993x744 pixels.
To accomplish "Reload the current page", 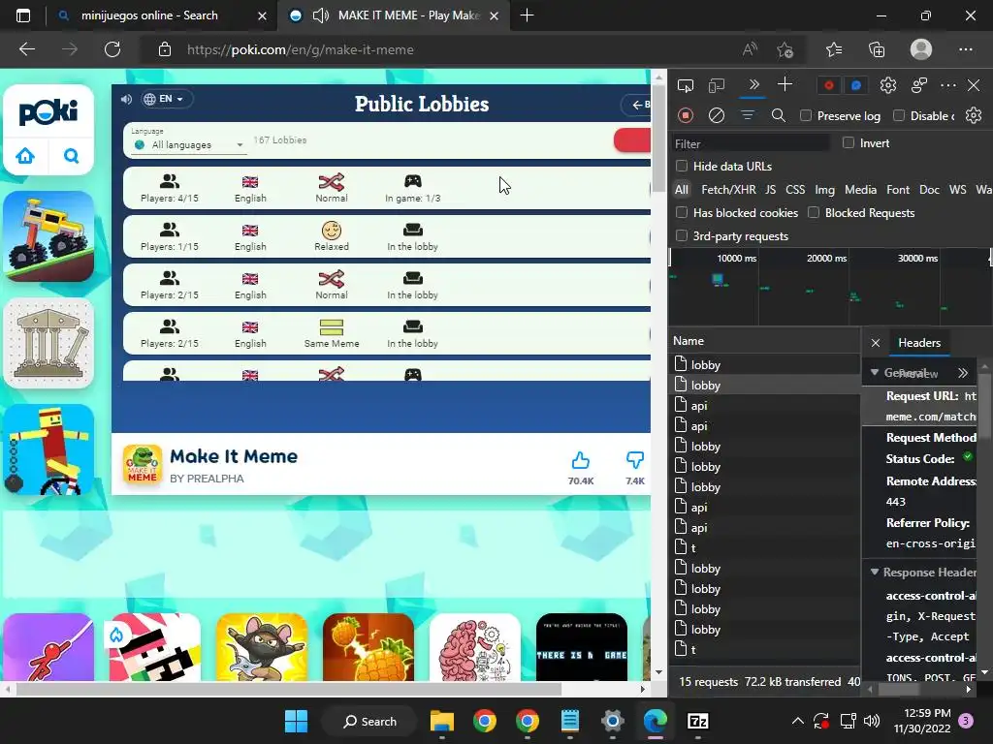I will pos(112,49).
